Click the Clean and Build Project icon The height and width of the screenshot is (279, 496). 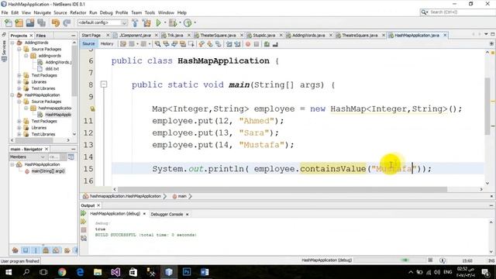point(146,22)
